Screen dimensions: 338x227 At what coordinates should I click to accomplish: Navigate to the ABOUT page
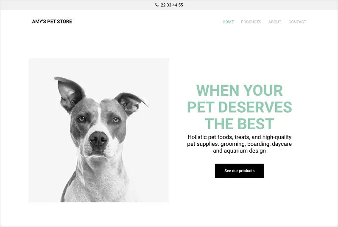click(x=275, y=22)
